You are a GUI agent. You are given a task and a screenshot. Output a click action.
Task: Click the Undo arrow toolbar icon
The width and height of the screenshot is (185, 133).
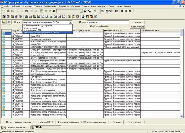46,11
